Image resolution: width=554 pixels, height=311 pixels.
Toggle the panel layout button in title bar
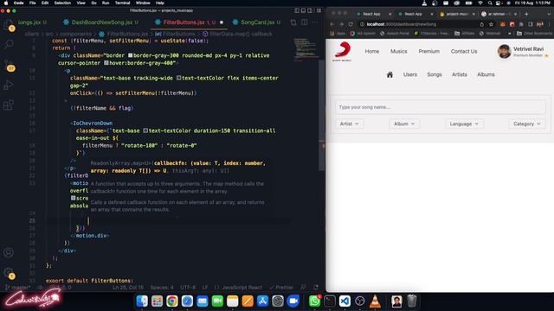tap(304, 10)
